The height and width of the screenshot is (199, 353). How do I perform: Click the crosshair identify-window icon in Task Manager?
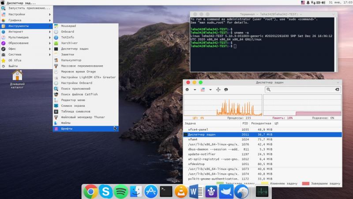point(218,90)
